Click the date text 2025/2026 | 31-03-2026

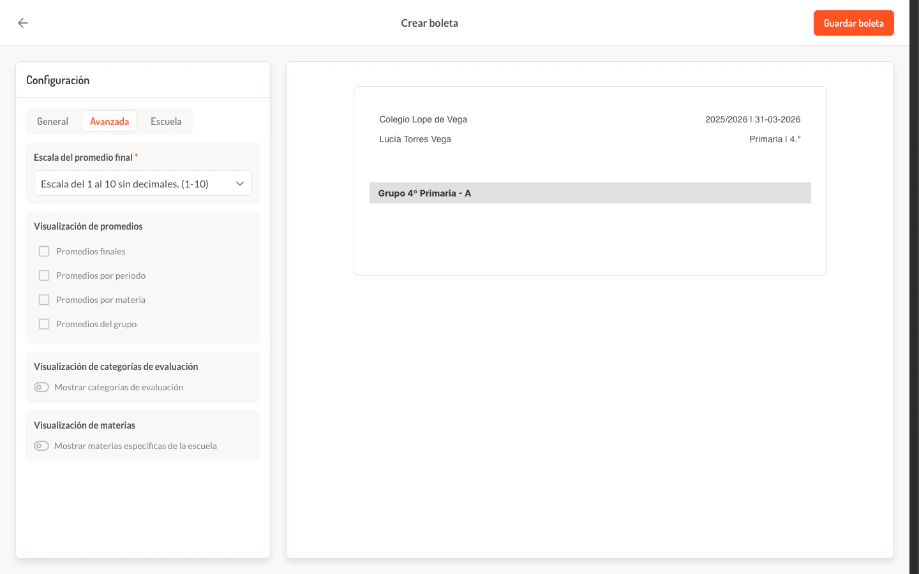pyautogui.click(x=752, y=119)
